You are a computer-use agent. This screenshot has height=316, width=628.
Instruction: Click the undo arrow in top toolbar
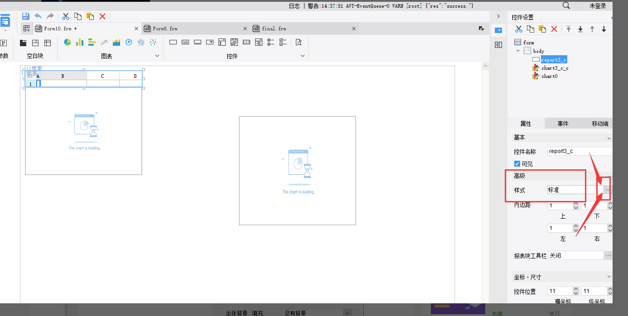pyautogui.click(x=38, y=16)
